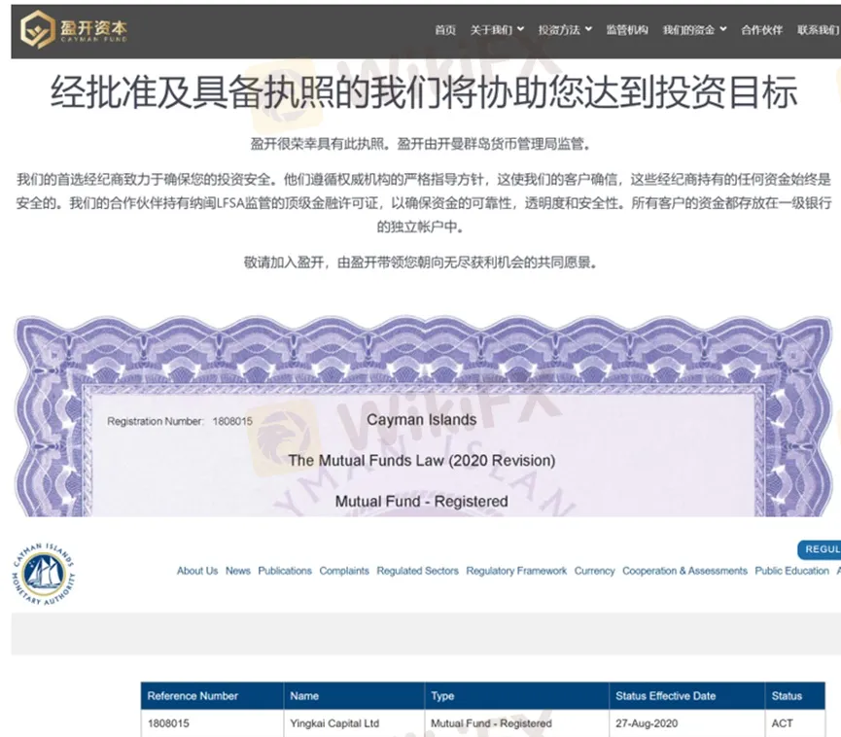
Task: Click the Cayman Islands Monetary Authority seal logo
Action: point(44,574)
